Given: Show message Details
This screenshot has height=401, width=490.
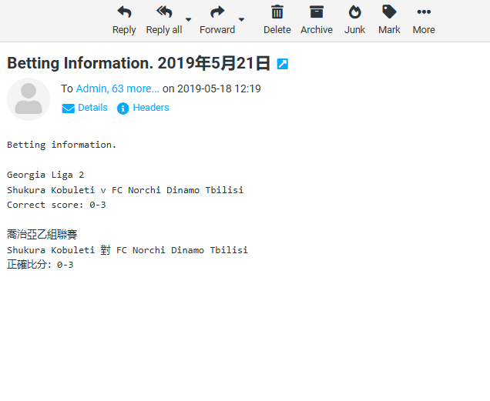Looking at the screenshot, I should [85, 108].
